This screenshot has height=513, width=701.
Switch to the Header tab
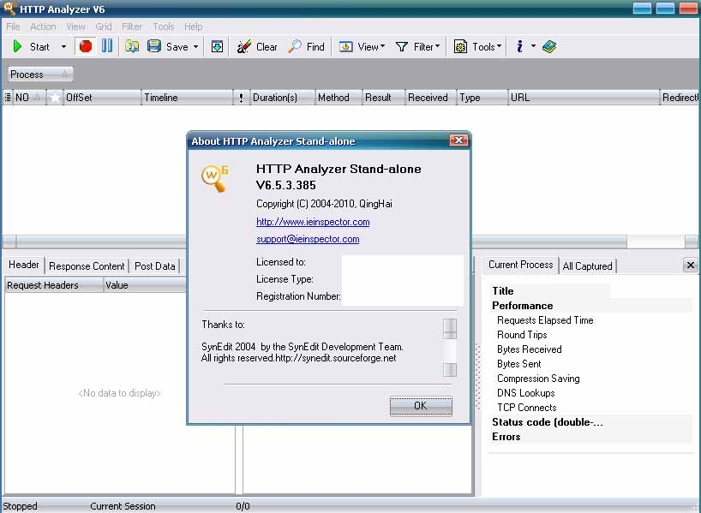pyautogui.click(x=24, y=265)
